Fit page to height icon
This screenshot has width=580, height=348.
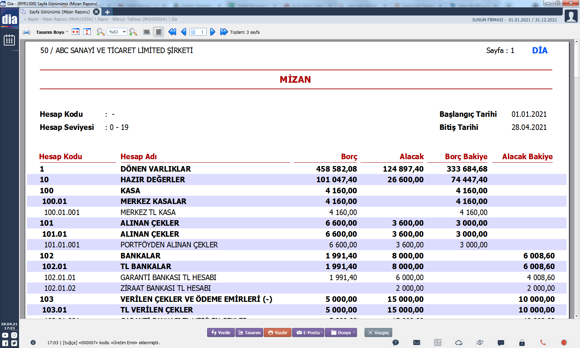pos(87,32)
